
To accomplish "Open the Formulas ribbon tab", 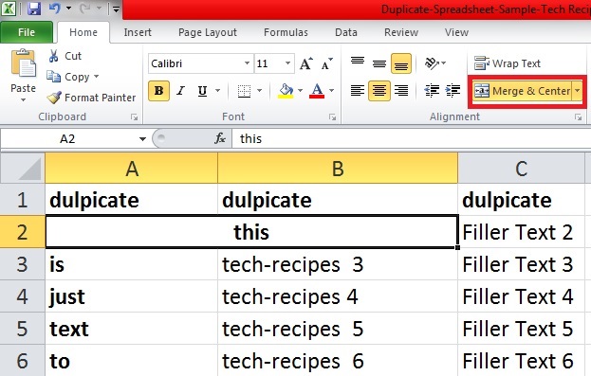I will tap(286, 32).
